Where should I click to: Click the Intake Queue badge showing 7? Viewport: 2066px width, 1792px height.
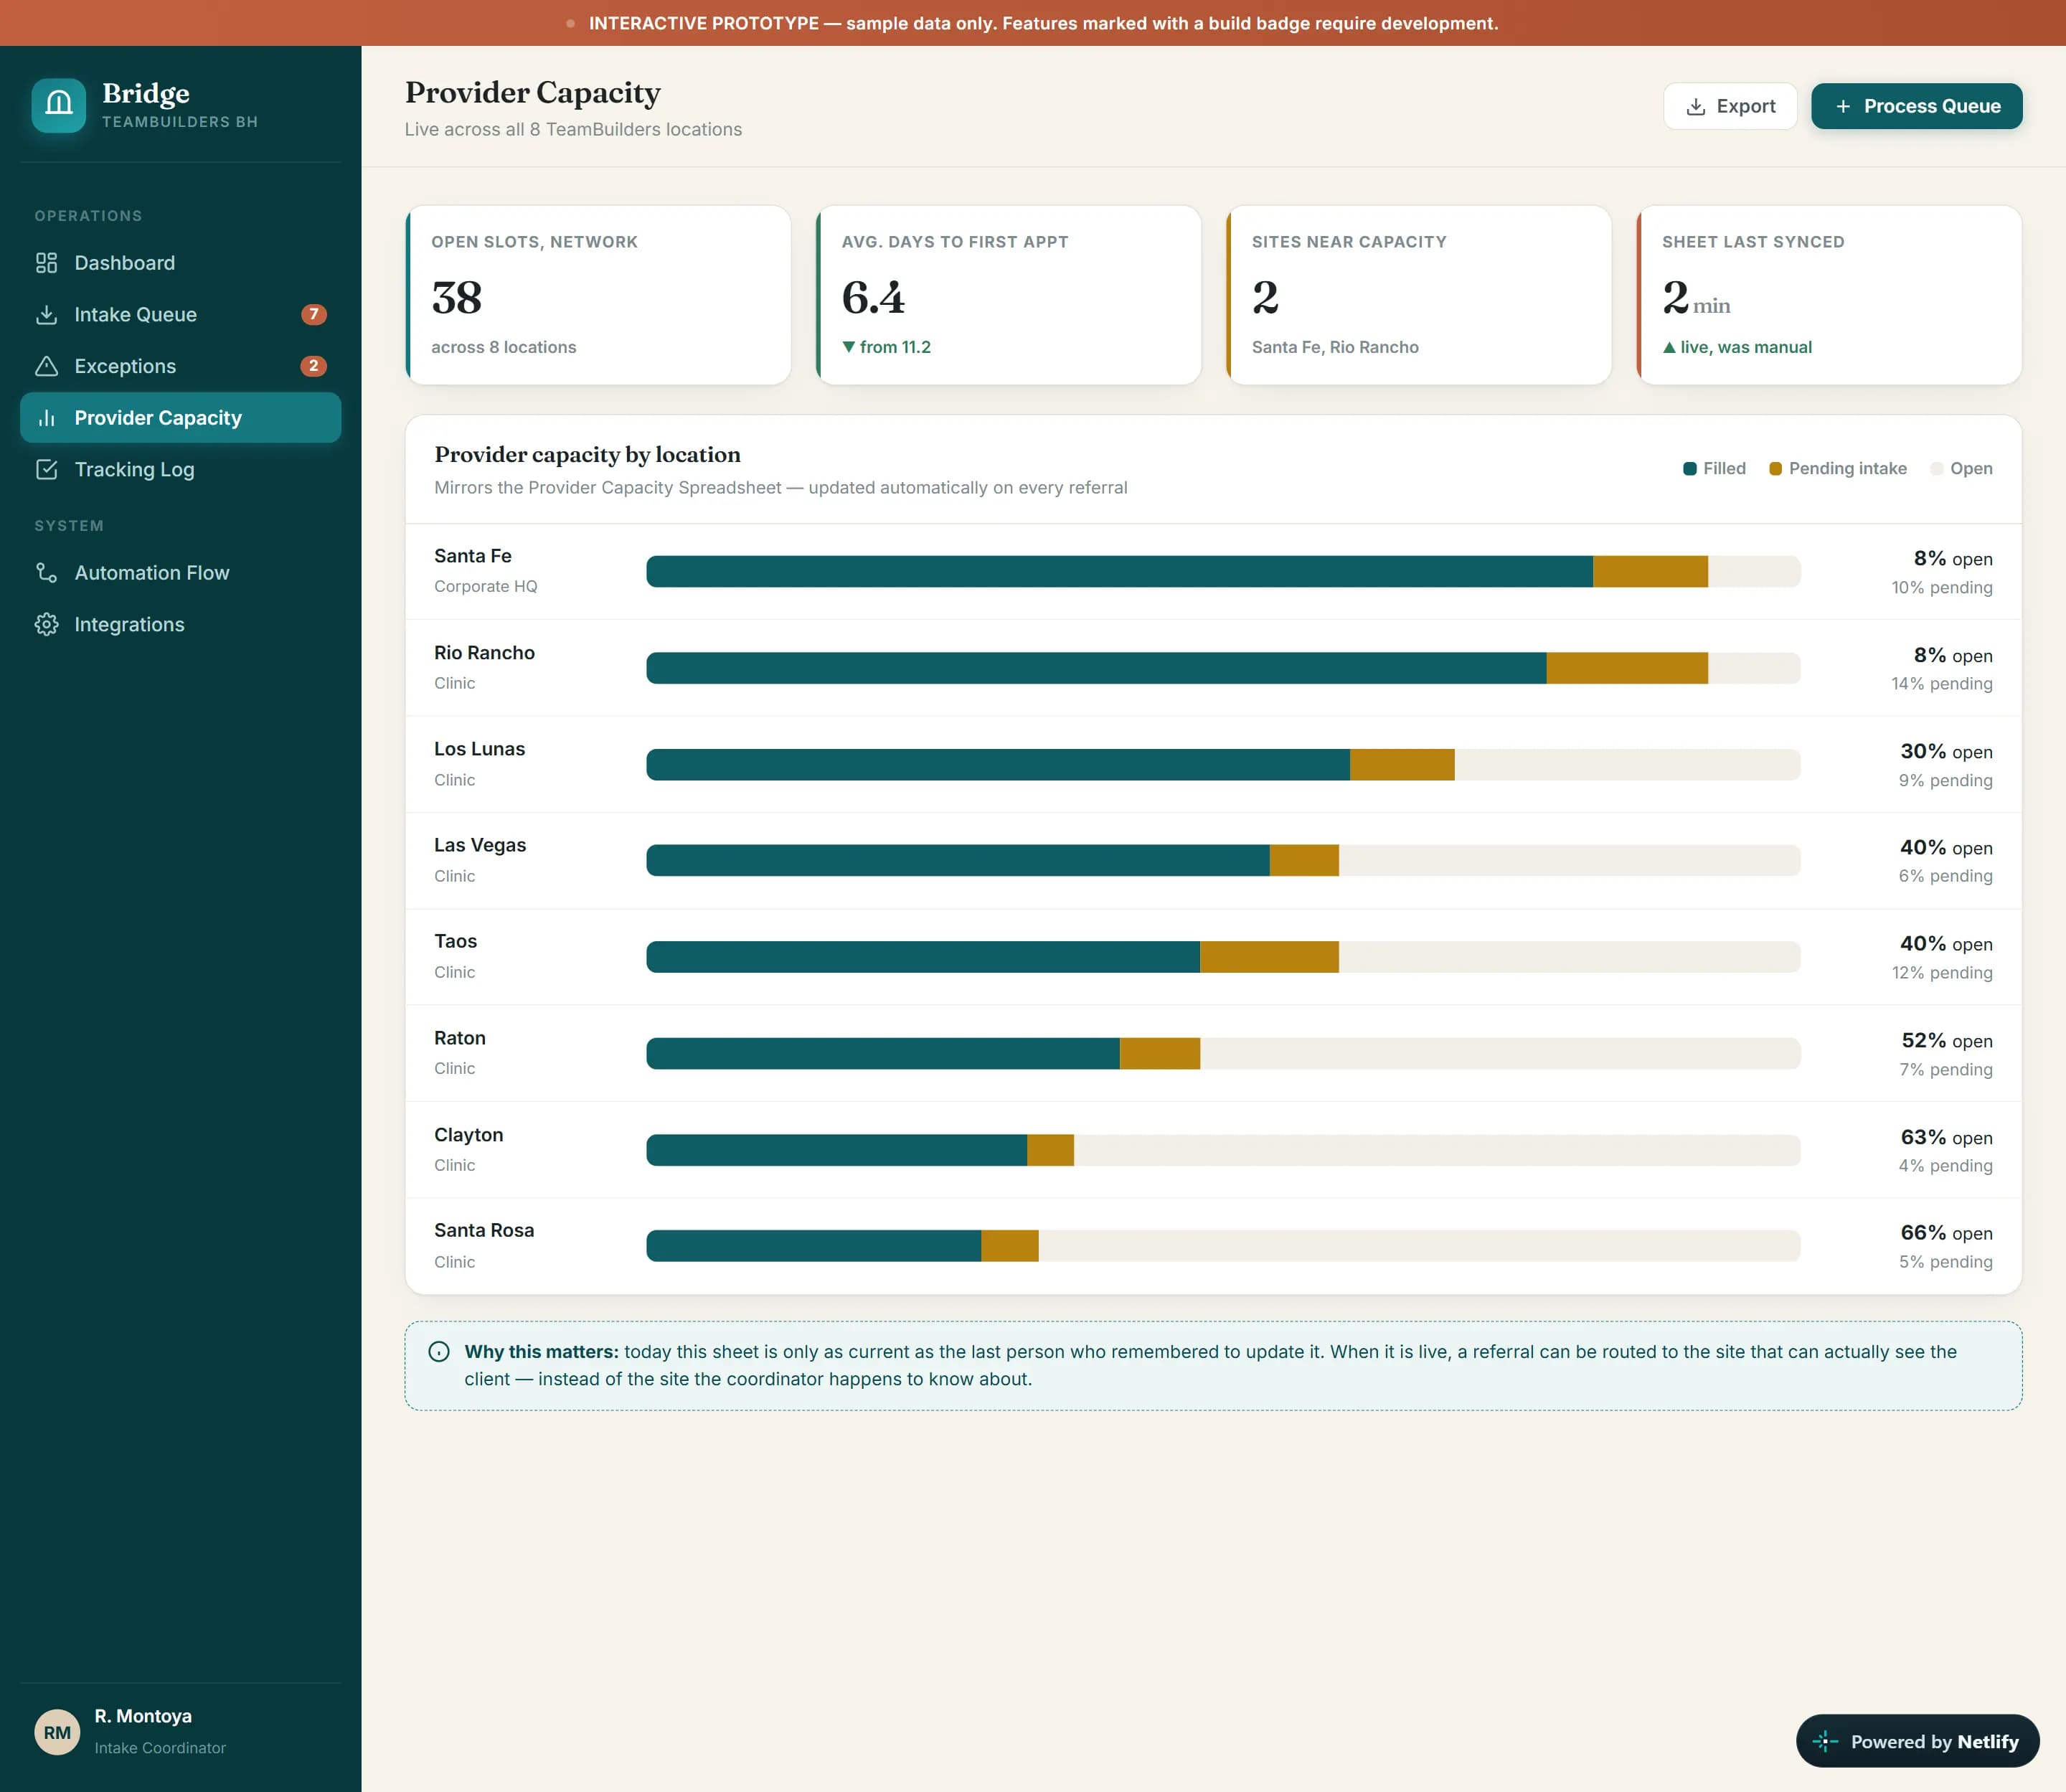[314, 315]
